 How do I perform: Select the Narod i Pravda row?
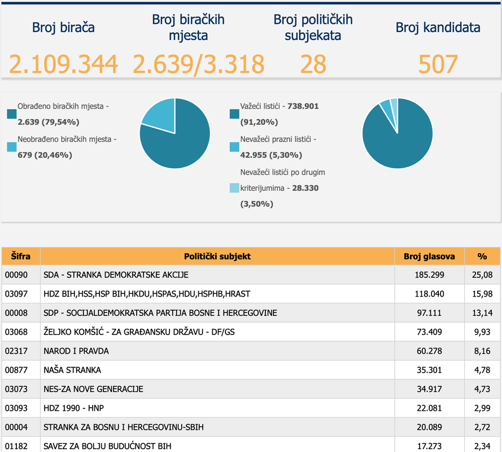(x=251, y=351)
